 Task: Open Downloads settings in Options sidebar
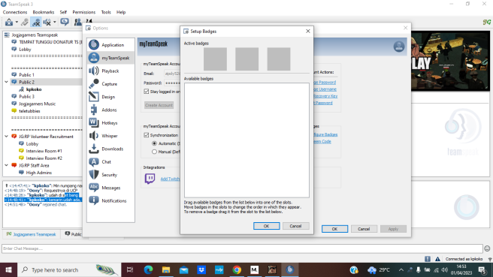pyautogui.click(x=110, y=149)
